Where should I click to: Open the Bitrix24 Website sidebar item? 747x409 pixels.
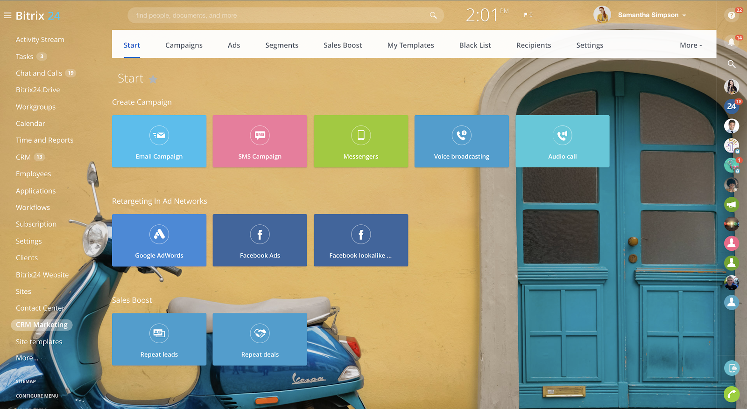[42, 275]
